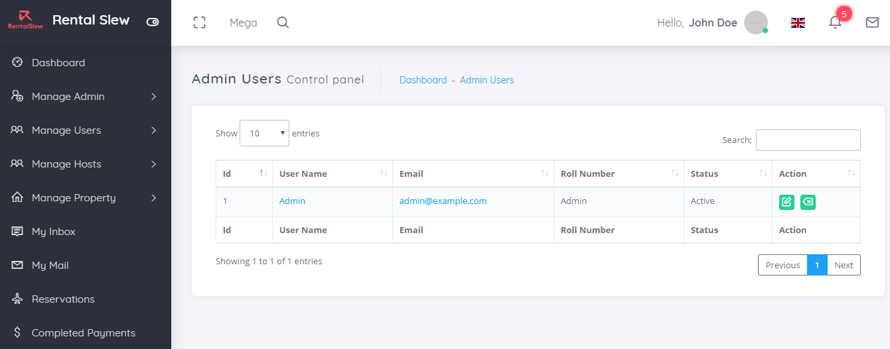Toggle the sidebar collapse switch
Screen dimensions: 890x349
[153, 22]
